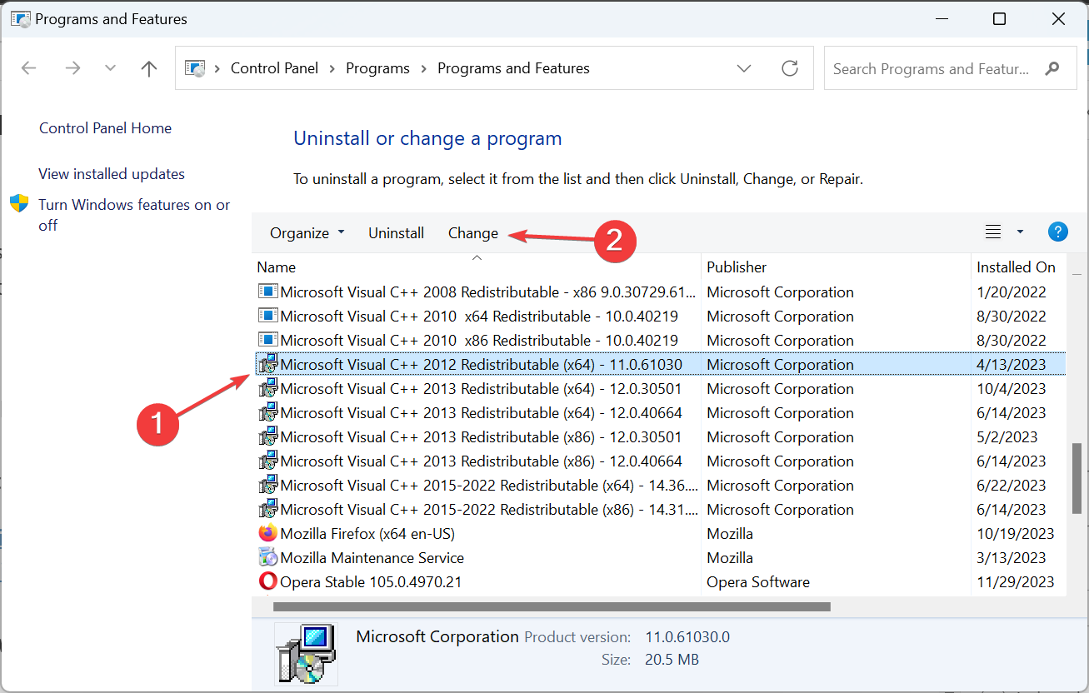This screenshot has width=1089, height=693.
Task: Expand the view options dropdown arrow
Action: (x=1020, y=232)
